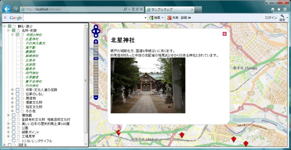Collapse the 名所・史跡 tree node
This screenshot has height=150, width=291.
[x=8, y=30]
